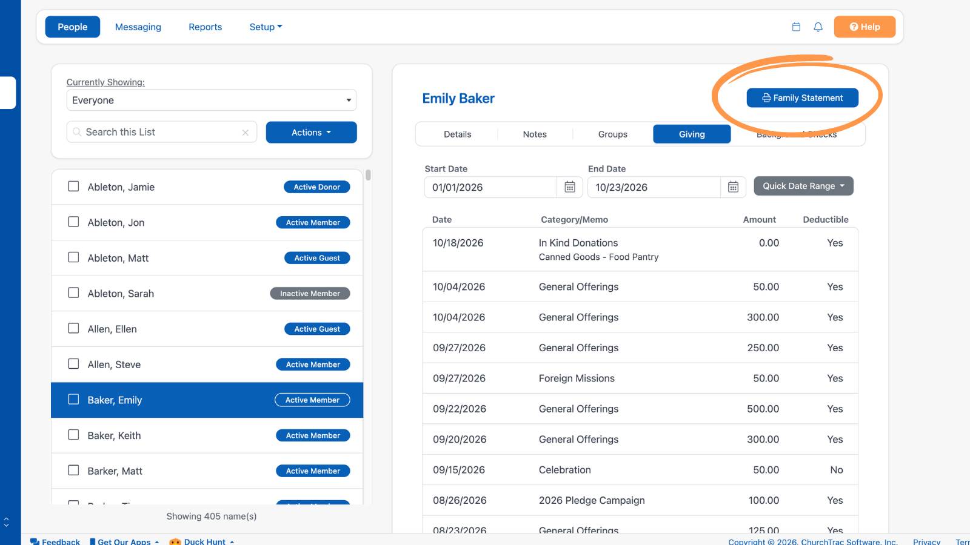Open the Feedback link
This screenshot has width=970, height=545.
click(x=55, y=541)
